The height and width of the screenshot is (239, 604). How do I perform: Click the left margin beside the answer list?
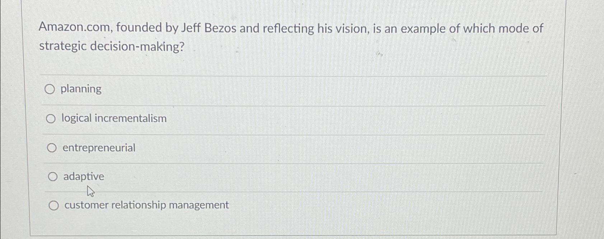click(34, 144)
